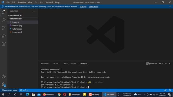Screen dimensions: 173x97
Task: Open the feedback icon in status bar
Action: pos(165,90)
